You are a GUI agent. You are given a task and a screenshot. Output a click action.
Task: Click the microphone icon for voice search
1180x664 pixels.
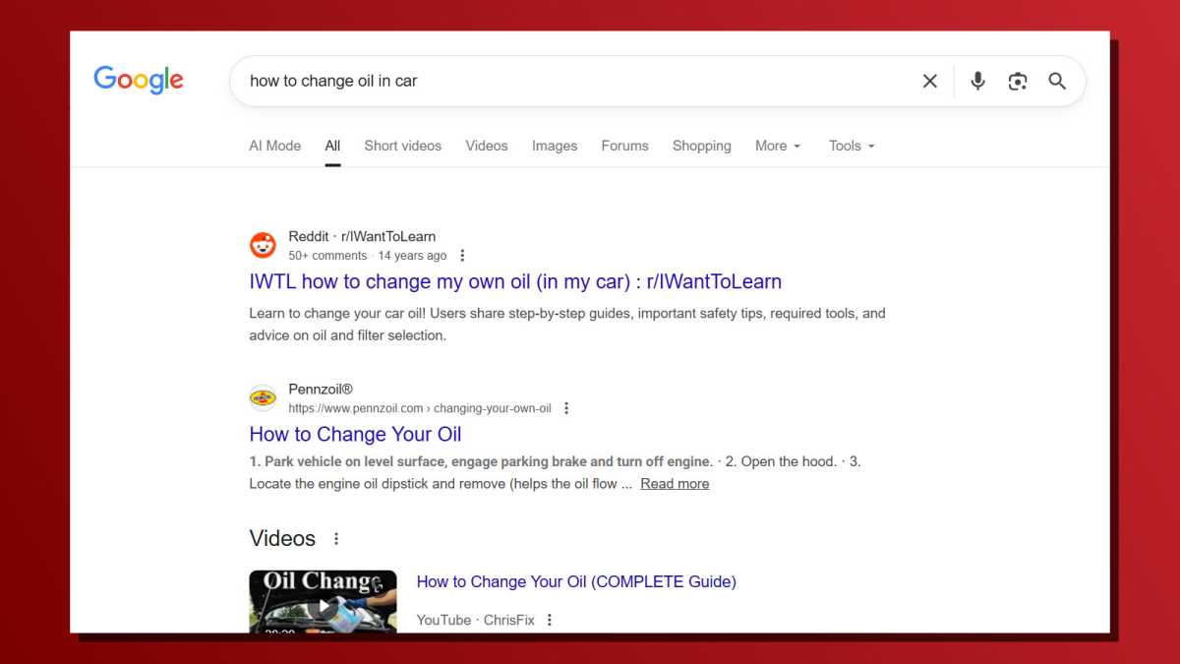pyautogui.click(x=977, y=82)
